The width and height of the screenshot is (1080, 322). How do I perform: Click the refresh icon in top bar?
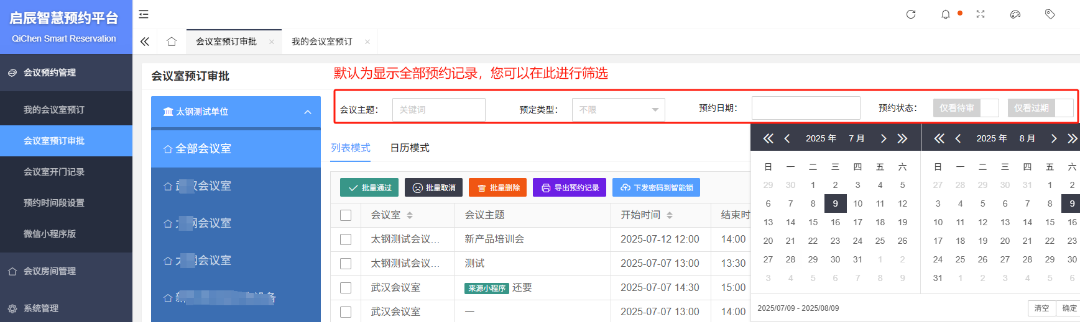[911, 14]
